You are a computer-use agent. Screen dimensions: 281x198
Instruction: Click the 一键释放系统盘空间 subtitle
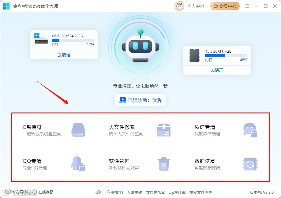[x=42, y=134]
